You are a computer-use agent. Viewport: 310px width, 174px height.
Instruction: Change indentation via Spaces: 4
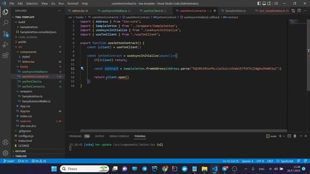coord(248,161)
